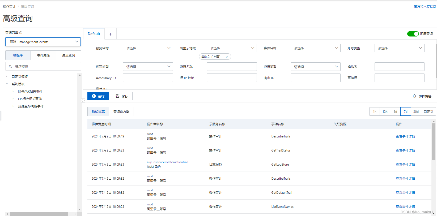
Task: Select the 1h time range
Action: [375, 111]
